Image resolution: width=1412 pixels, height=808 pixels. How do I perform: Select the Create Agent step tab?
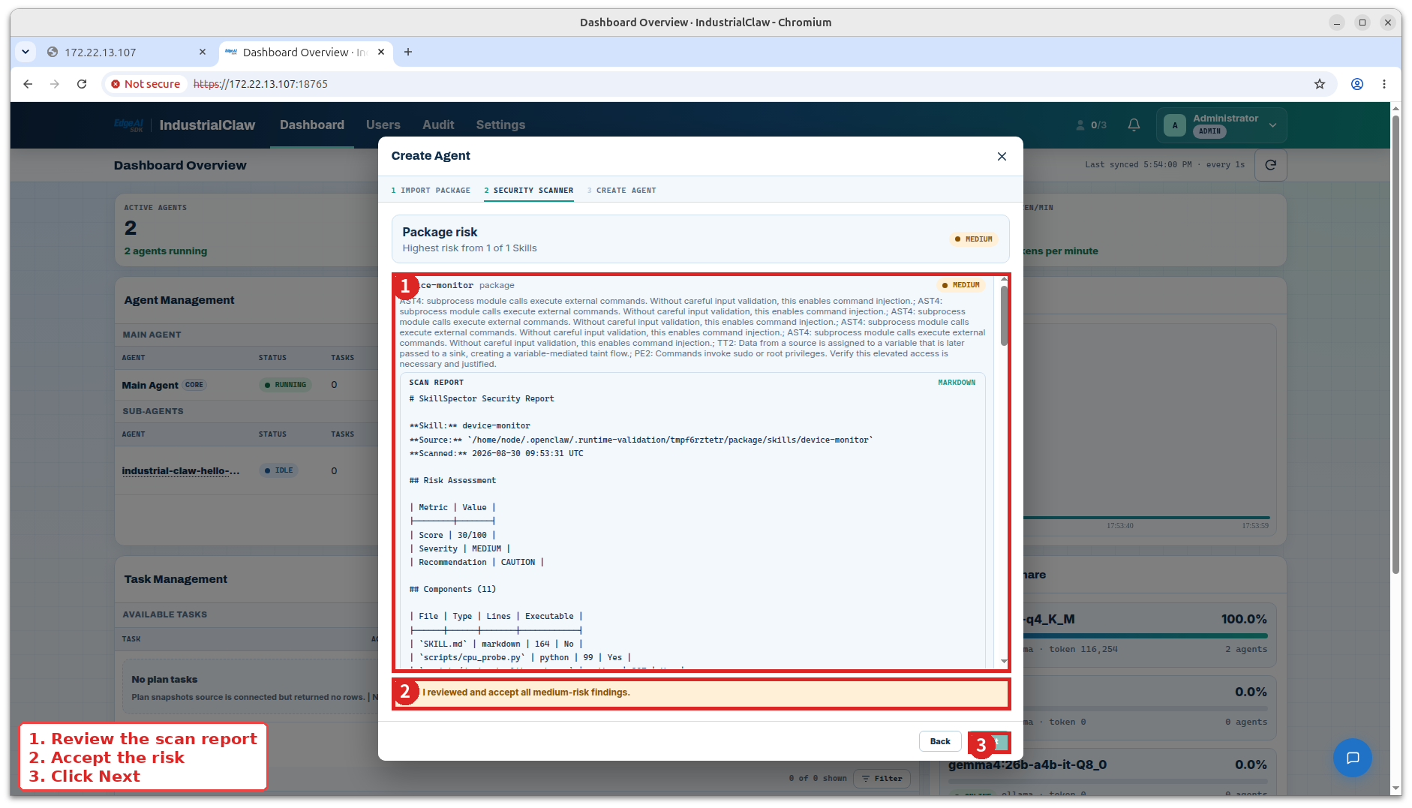(621, 191)
